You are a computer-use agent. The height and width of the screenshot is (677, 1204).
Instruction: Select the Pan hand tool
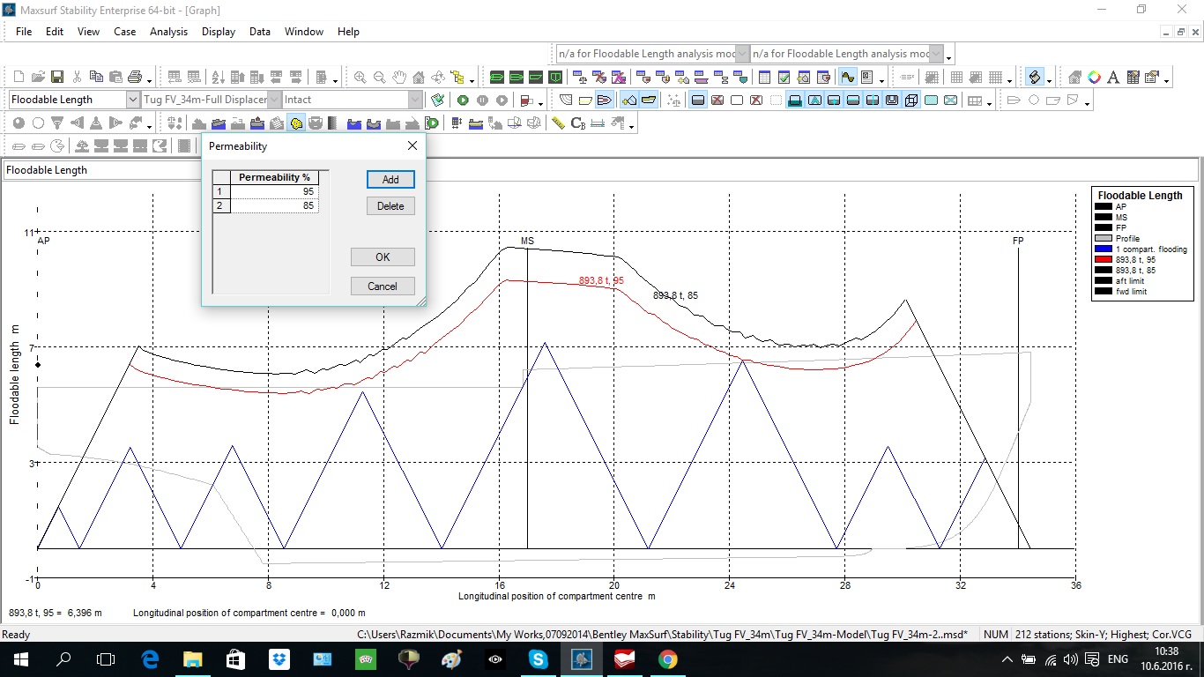[x=399, y=78]
